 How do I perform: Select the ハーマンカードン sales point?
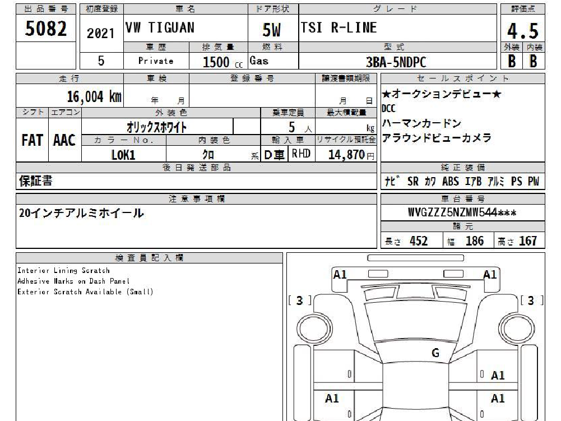click(x=421, y=123)
